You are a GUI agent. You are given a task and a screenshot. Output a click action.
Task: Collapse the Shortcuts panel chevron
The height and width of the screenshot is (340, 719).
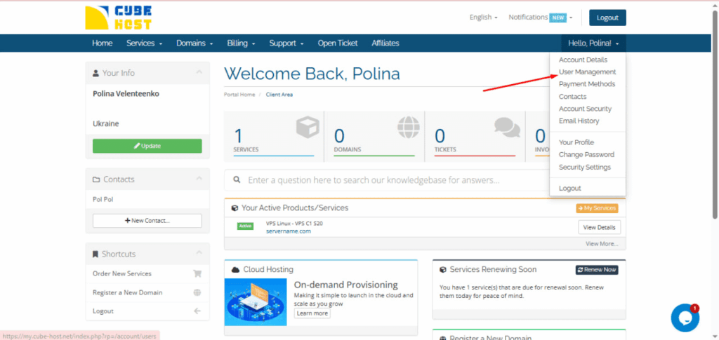pyautogui.click(x=199, y=254)
